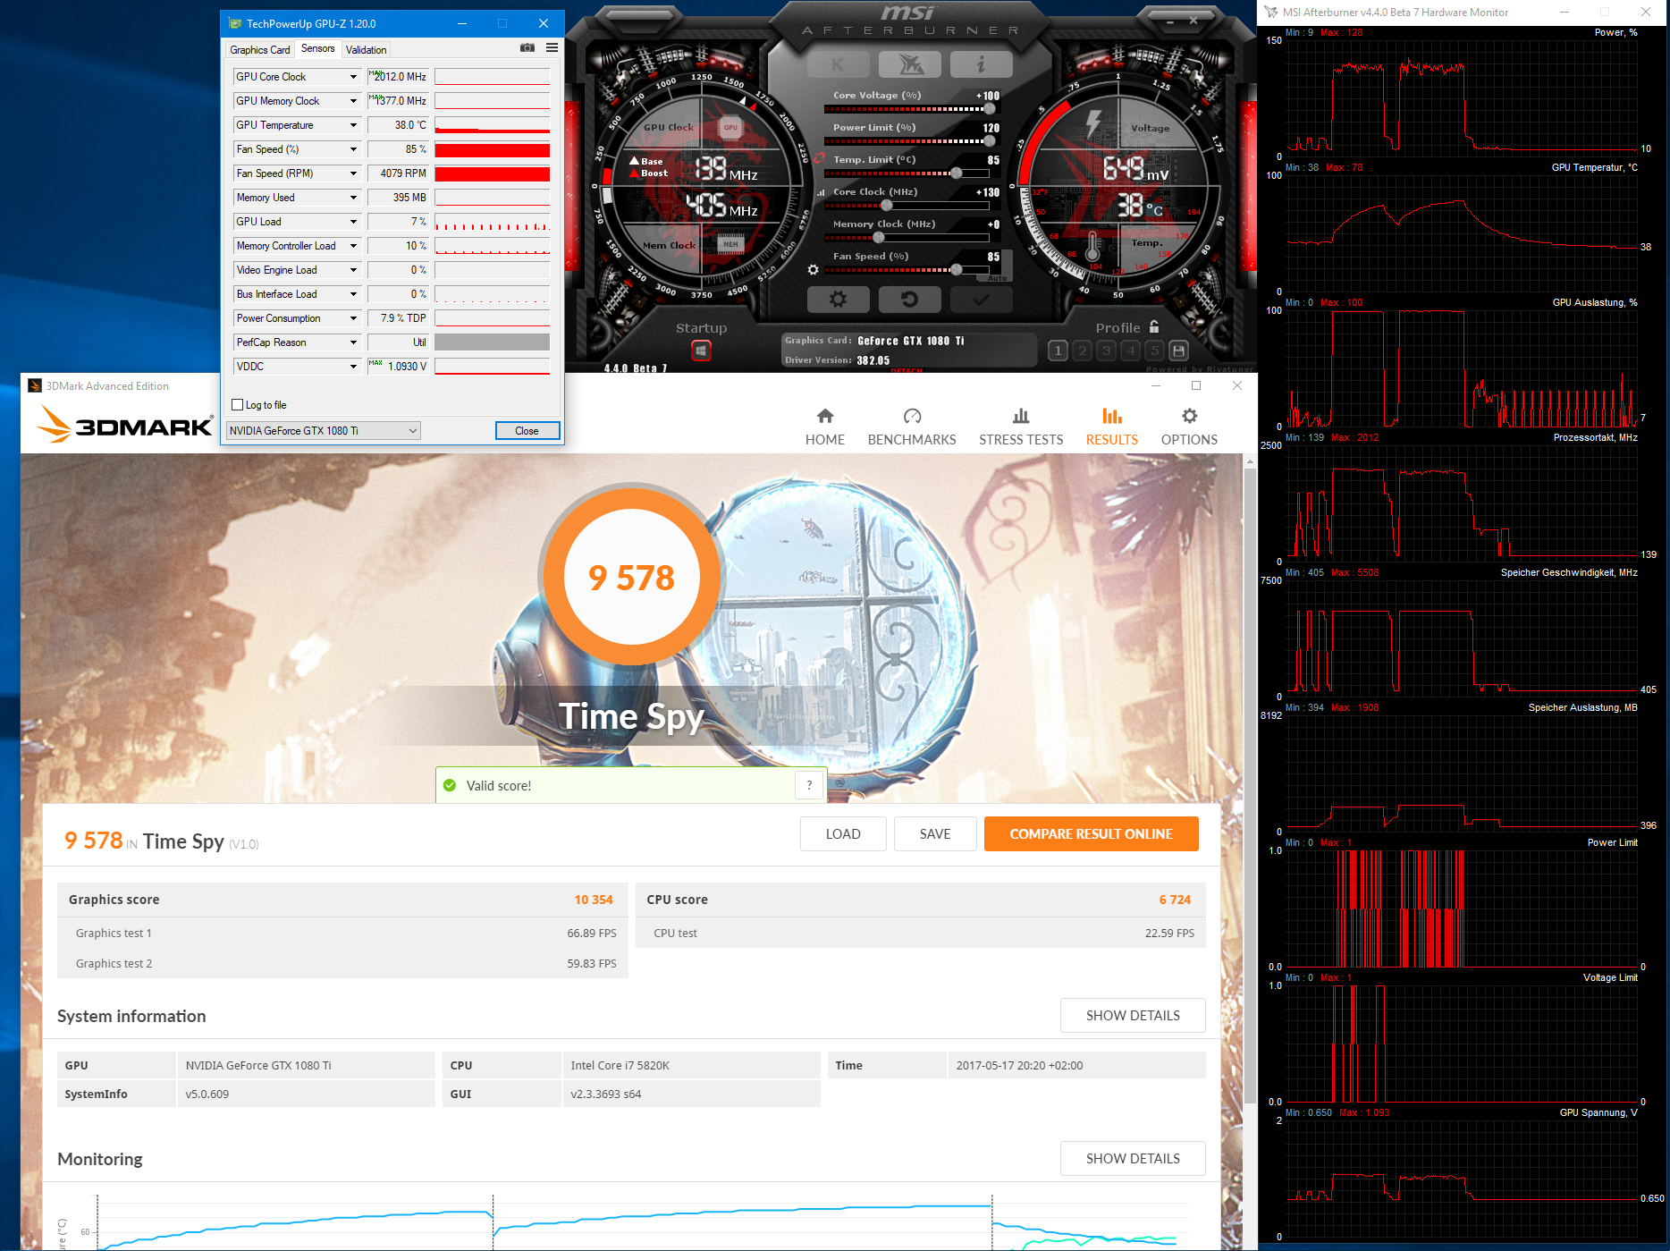Click the Intel Core i7 5820K cell
Screen dimensions: 1670x1251
(x=692, y=1065)
